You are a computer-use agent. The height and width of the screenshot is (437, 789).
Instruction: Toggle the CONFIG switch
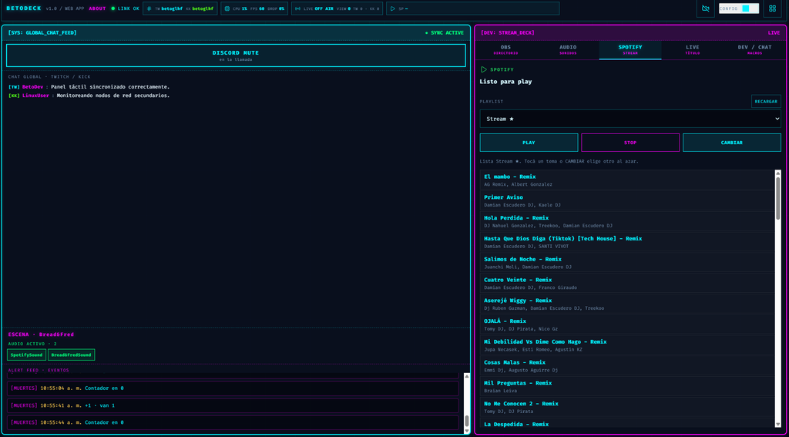(x=739, y=8)
